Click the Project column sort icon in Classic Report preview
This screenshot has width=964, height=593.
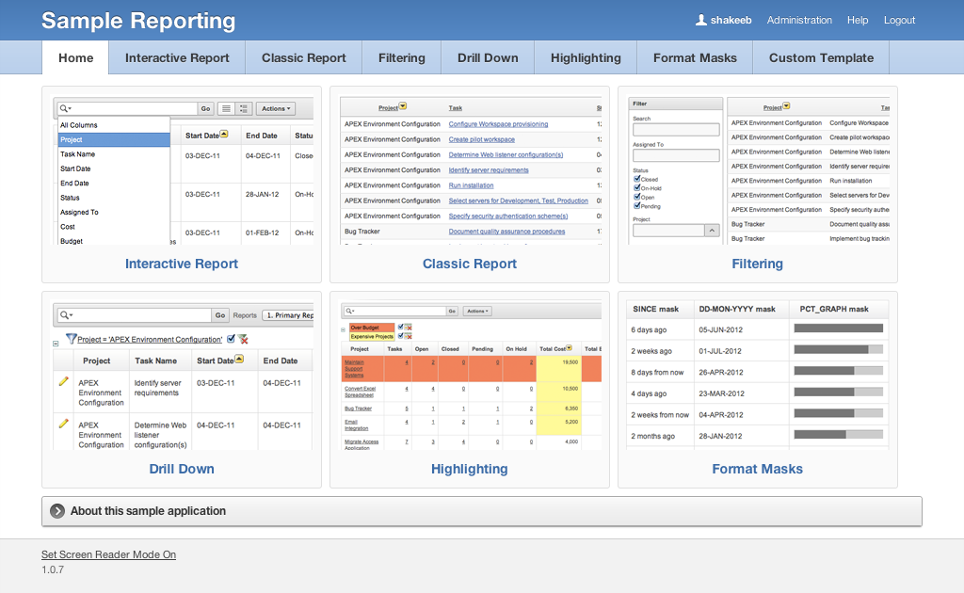click(403, 107)
